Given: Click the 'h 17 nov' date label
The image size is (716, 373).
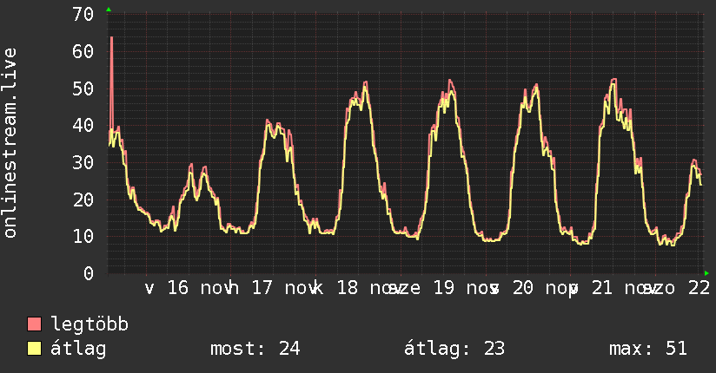Looking at the screenshot, I should click(x=273, y=288).
